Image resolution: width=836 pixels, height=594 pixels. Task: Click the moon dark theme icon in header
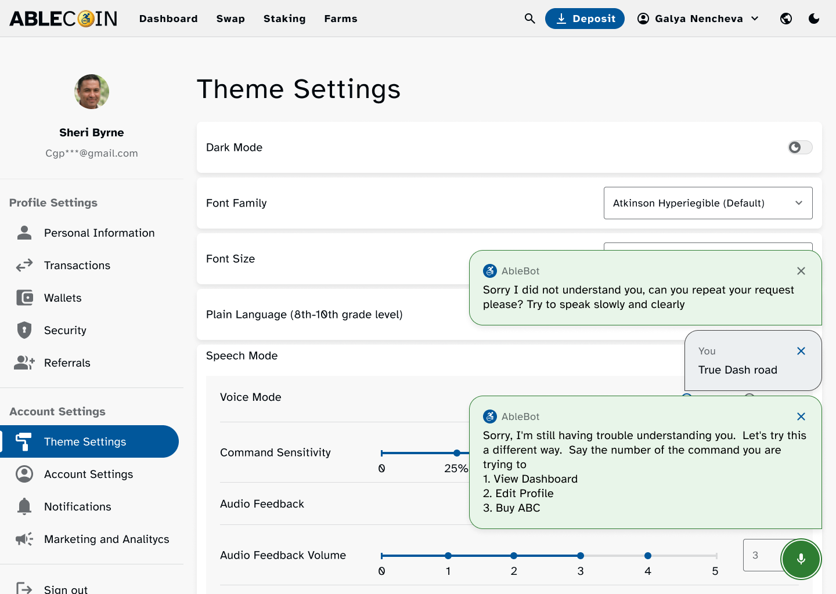[814, 19]
